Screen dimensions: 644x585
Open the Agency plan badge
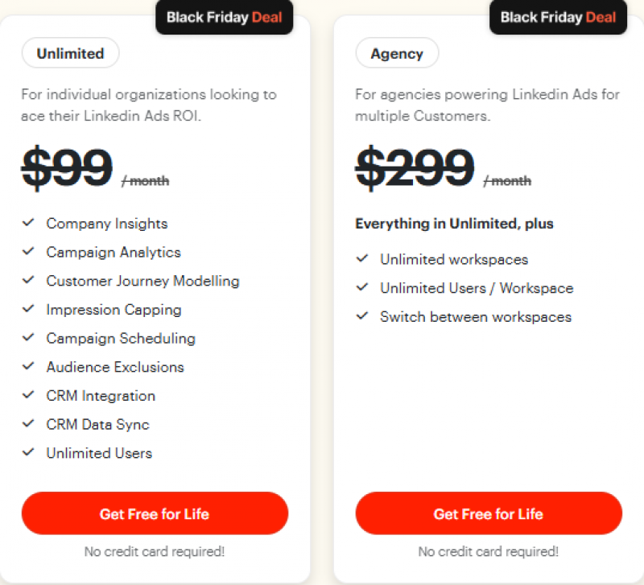tap(397, 54)
